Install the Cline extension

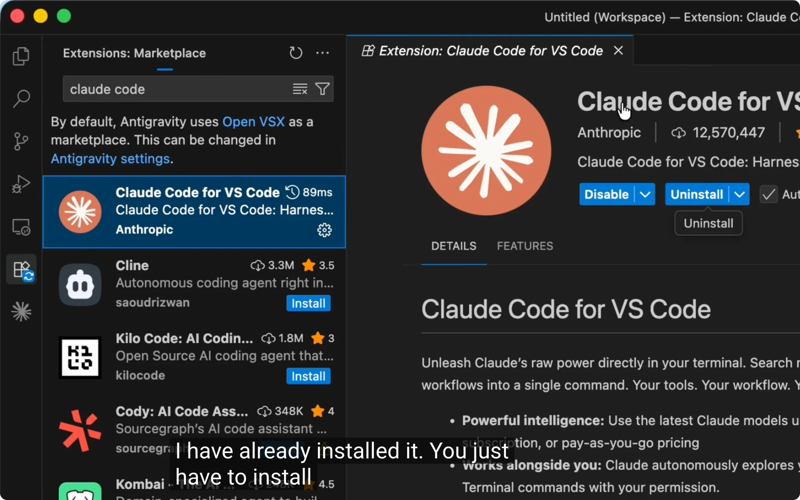click(x=308, y=303)
